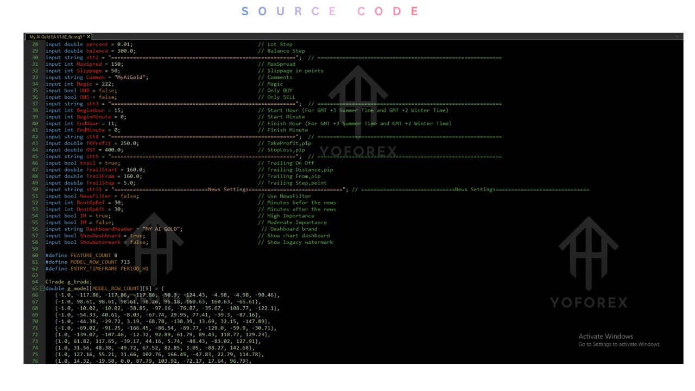Click the '// Moderate Importance' comment
Screen dimensions: 695x391
293,222
